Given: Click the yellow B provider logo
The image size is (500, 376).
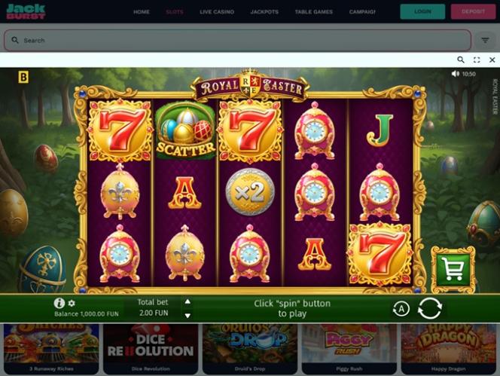Looking at the screenshot, I should 23,77.
